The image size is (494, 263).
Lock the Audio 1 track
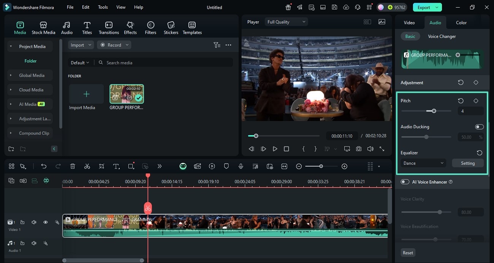pos(22,243)
